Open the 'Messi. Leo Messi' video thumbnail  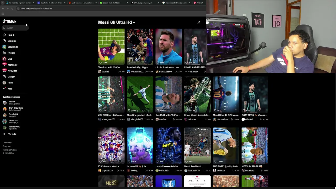tap(197, 146)
